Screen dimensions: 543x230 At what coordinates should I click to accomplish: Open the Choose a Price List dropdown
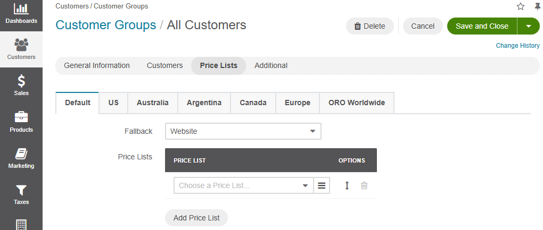tap(243, 185)
